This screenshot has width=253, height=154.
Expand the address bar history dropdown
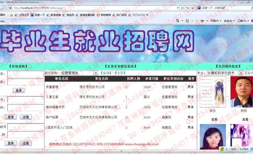coord(178,8)
